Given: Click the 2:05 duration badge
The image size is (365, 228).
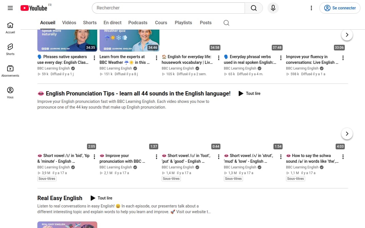Looking at the screenshot, I should coord(92,146).
